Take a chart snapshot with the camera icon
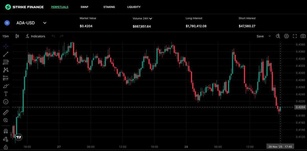Screen dimensions: 307x151 tap(303, 36)
